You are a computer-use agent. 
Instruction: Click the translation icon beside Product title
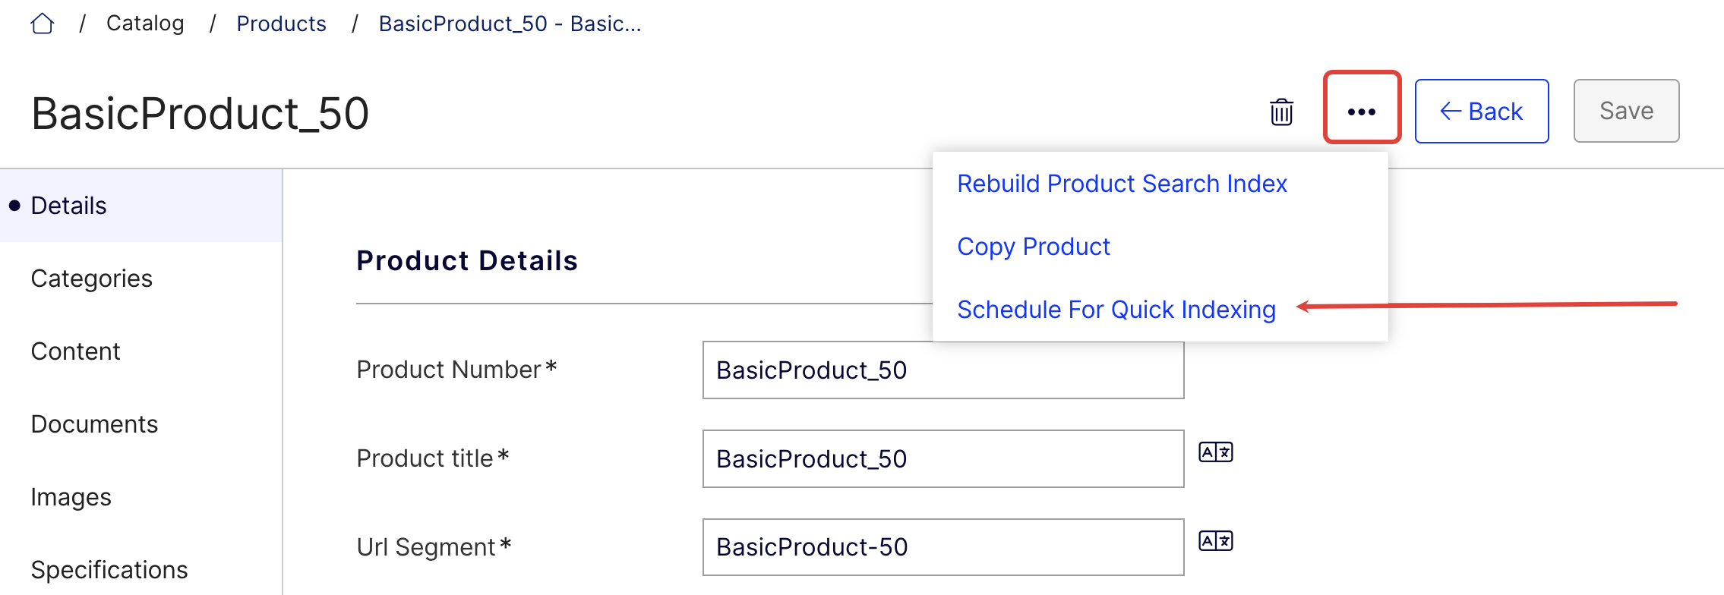click(1215, 451)
